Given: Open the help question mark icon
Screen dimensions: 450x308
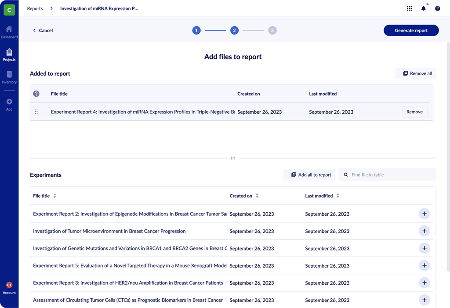Looking at the screenshot, I should pos(437,8).
